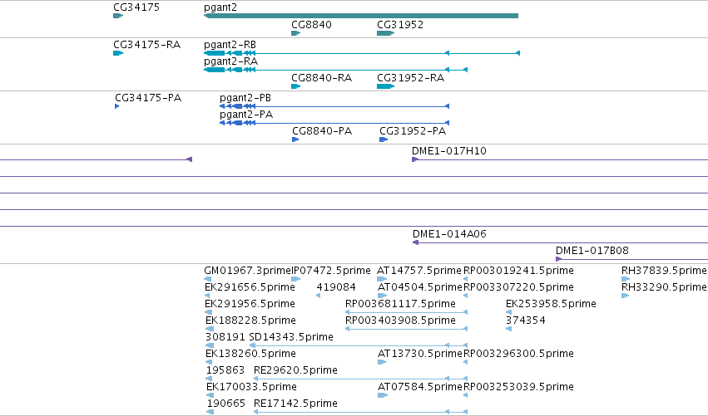Click the RP003019241.5prime EST label

tap(518, 271)
